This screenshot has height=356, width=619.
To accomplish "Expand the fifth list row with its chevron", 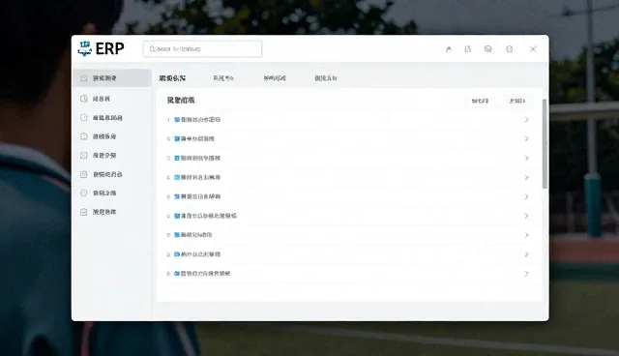I will click(x=526, y=196).
